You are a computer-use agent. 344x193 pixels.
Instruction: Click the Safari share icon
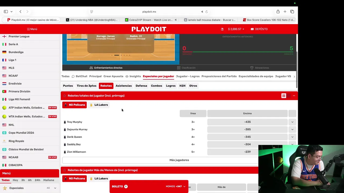click(x=278, y=12)
